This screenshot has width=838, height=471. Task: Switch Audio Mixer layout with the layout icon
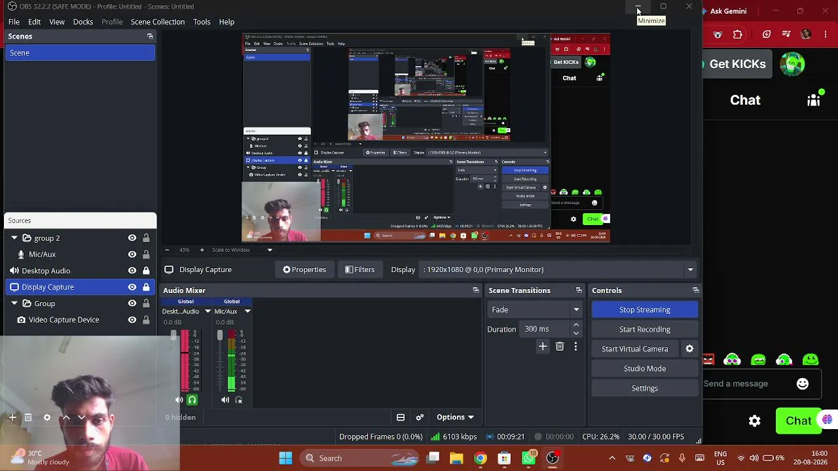pos(401,417)
